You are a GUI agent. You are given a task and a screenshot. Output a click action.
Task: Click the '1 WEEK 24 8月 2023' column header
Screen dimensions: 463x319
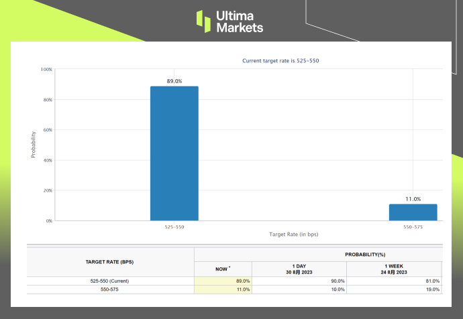[394, 269]
